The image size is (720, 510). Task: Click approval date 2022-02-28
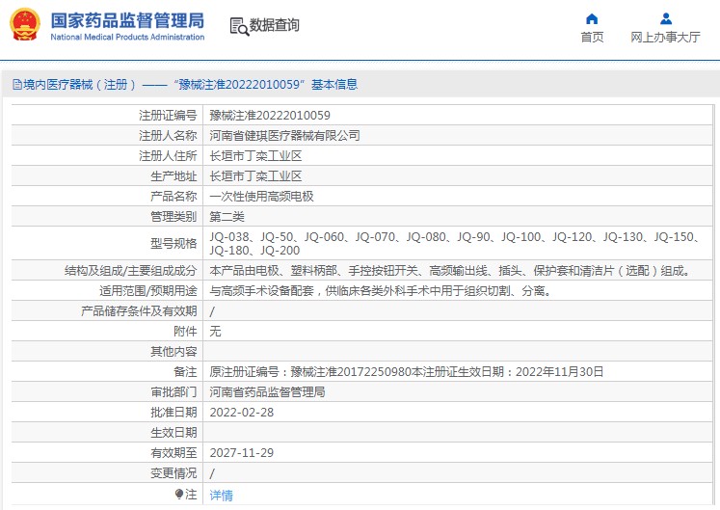(242, 412)
